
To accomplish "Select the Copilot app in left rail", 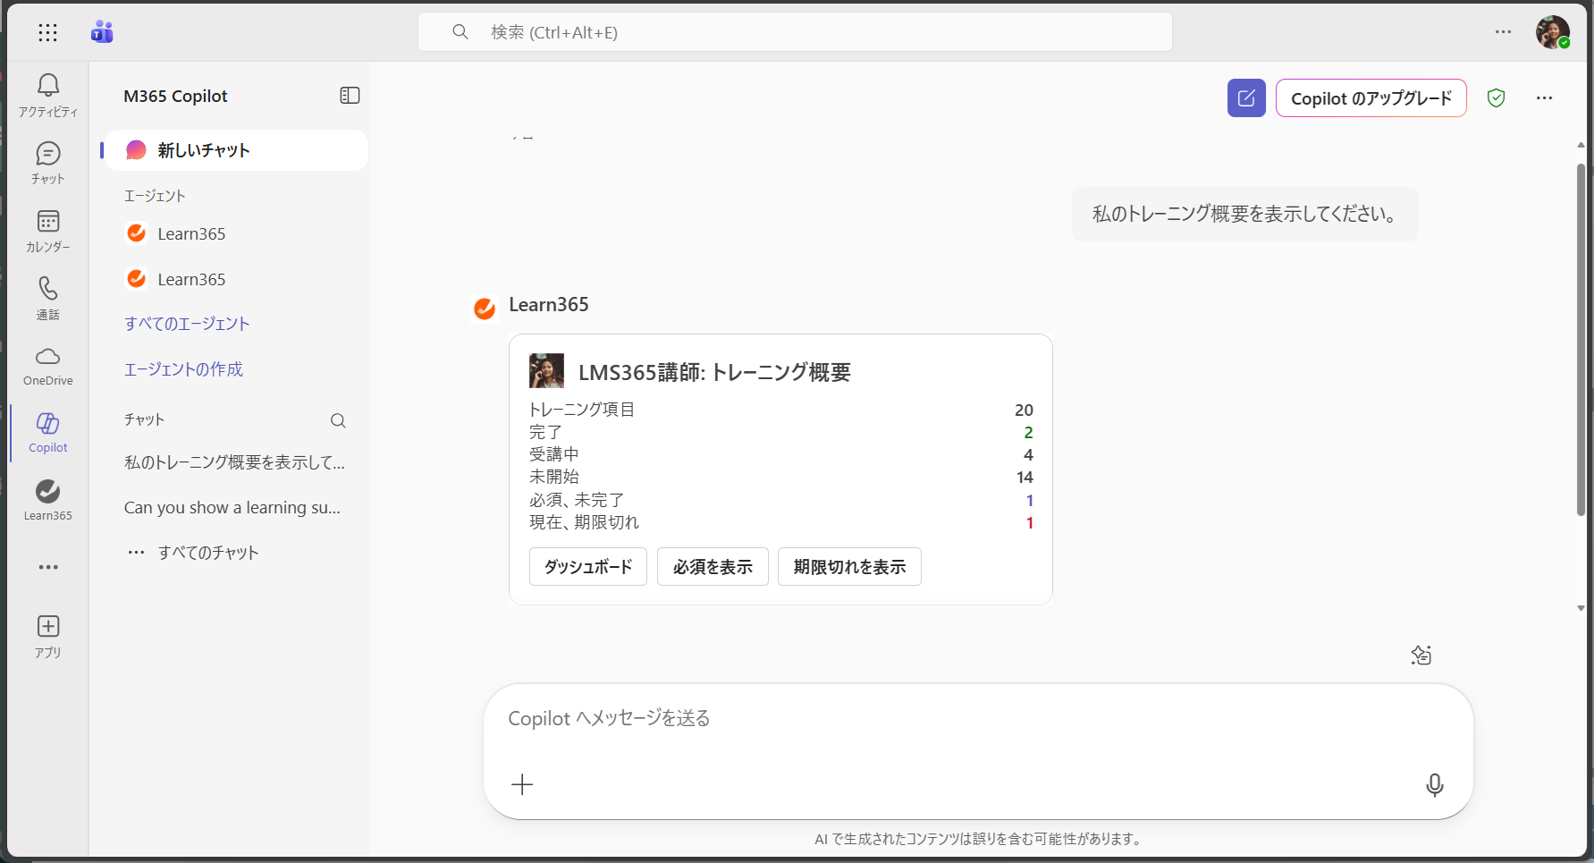I will coord(48,433).
